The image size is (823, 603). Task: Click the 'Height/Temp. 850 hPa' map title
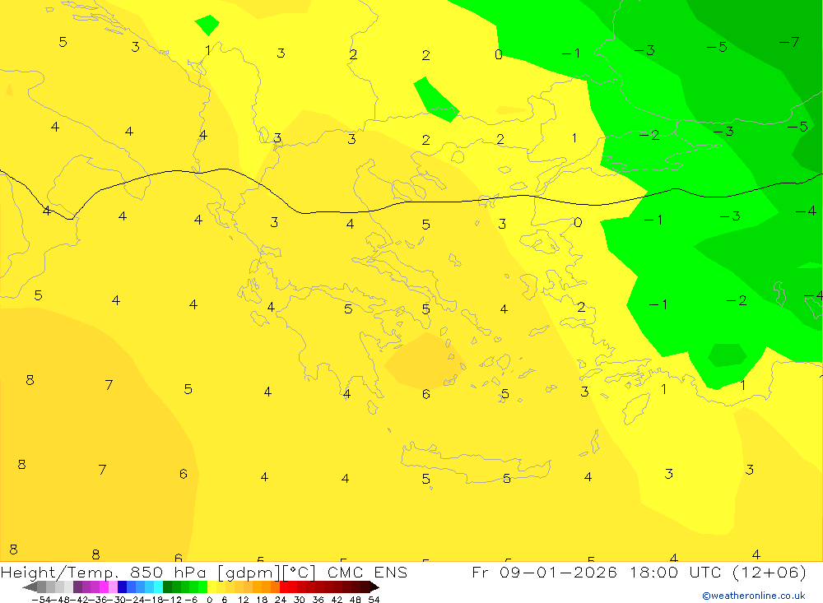[105, 572]
